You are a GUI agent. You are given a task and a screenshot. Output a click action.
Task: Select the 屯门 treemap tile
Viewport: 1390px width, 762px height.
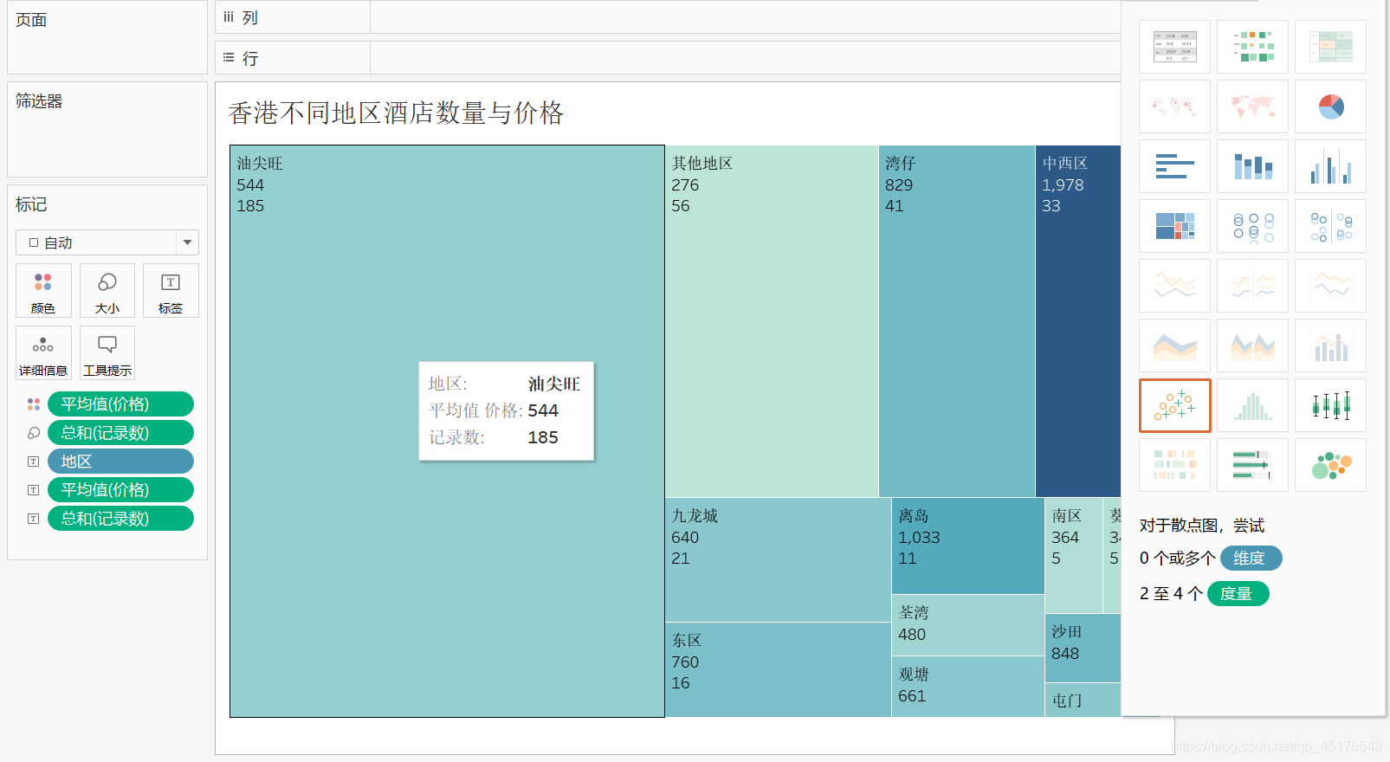click(1083, 700)
